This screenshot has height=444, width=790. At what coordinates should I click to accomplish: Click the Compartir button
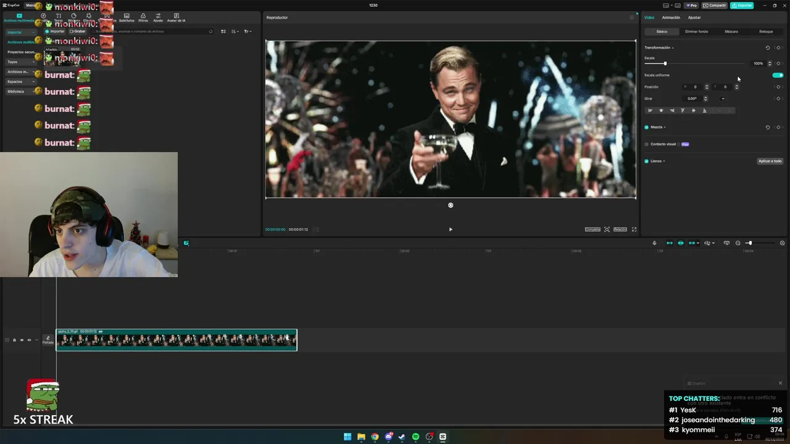(x=715, y=5)
